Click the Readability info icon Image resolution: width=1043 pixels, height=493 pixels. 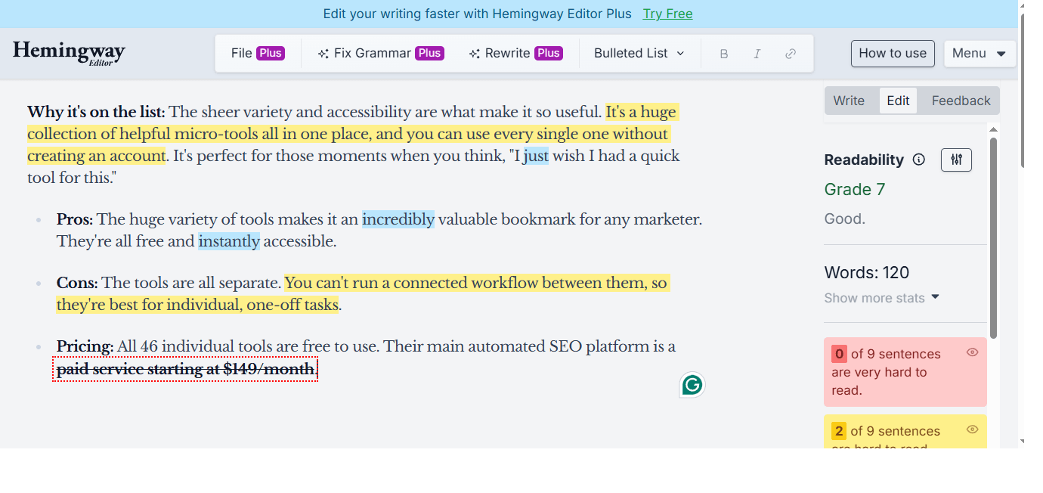pyautogui.click(x=919, y=160)
